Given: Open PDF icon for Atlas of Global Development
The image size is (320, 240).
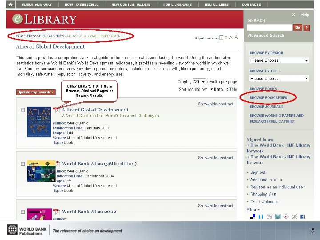Looking at the screenshot, I should pos(56,110).
